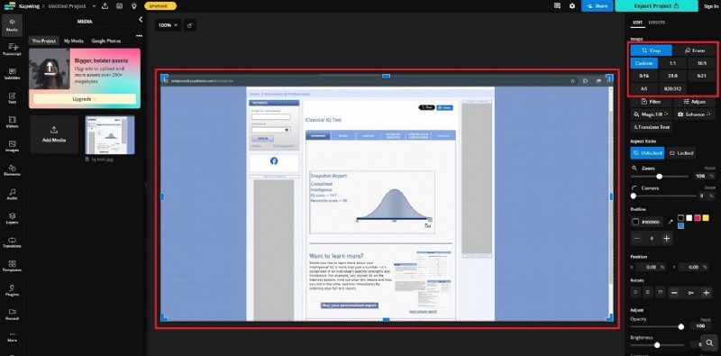Open the Media sidebar panel
This screenshot has height=356, width=721.
click(12, 25)
